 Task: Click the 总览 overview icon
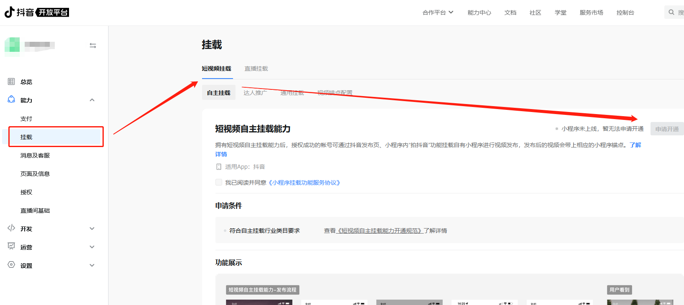point(11,81)
